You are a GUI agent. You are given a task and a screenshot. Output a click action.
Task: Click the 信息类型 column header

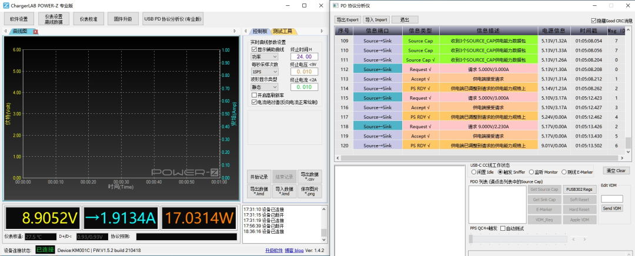tap(421, 31)
